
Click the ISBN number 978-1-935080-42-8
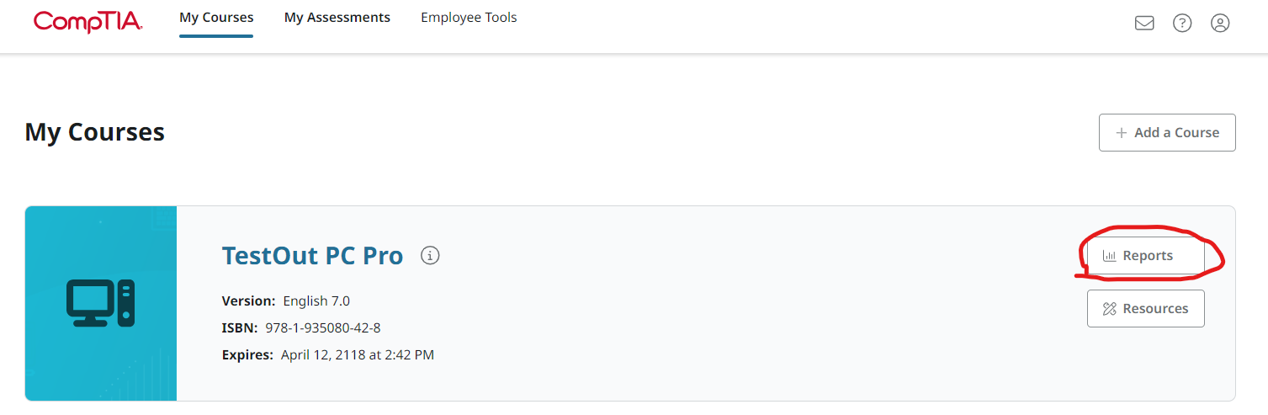(x=322, y=328)
